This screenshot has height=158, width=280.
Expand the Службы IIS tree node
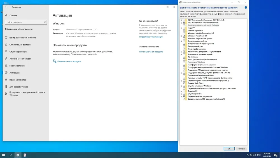[x=181, y=91]
